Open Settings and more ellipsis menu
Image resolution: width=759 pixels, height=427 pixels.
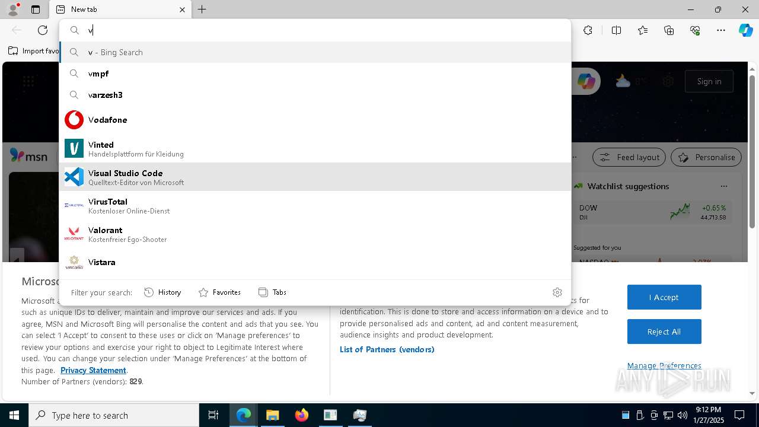point(721,30)
